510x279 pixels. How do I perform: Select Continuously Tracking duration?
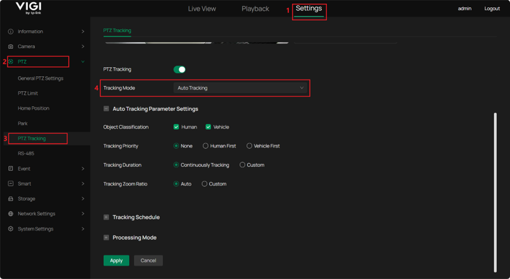point(176,165)
